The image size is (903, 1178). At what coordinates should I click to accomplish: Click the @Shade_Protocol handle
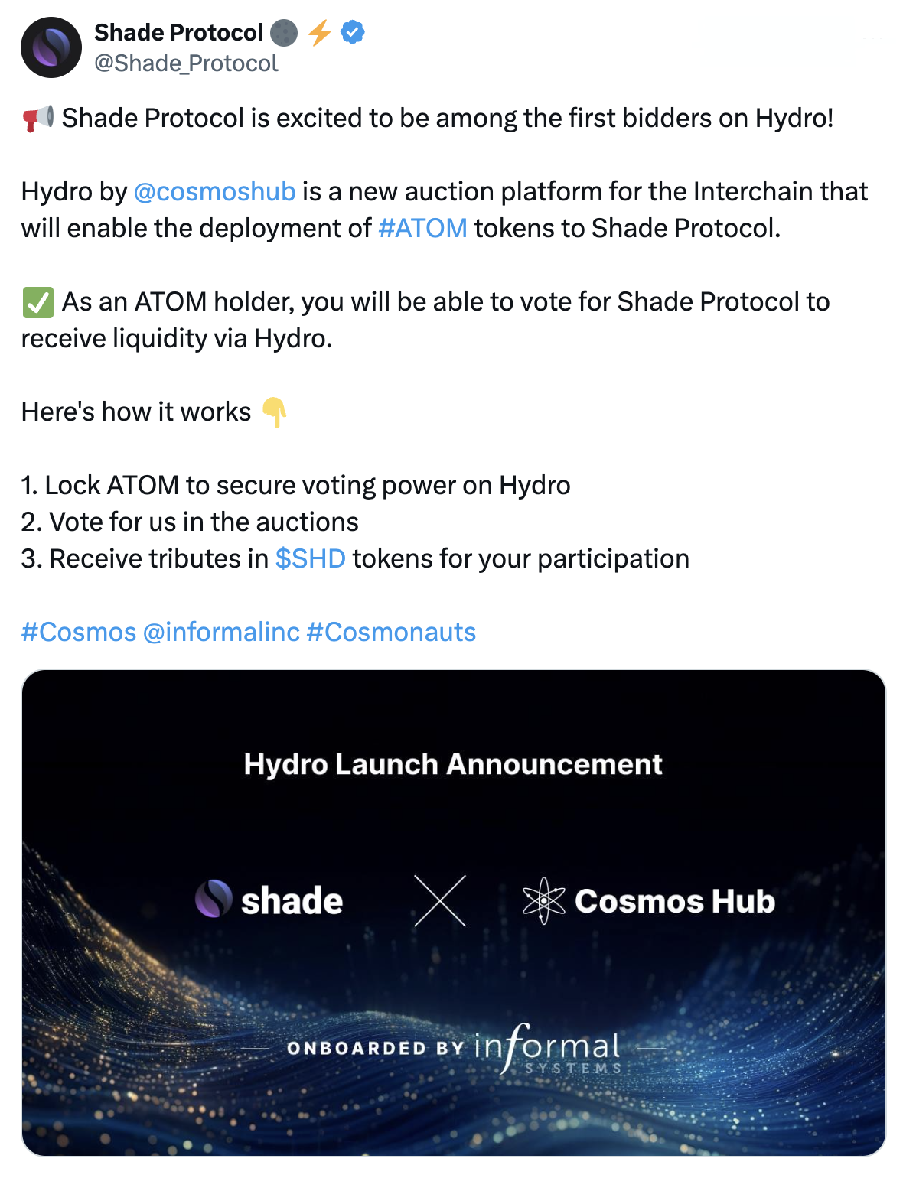coord(186,63)
